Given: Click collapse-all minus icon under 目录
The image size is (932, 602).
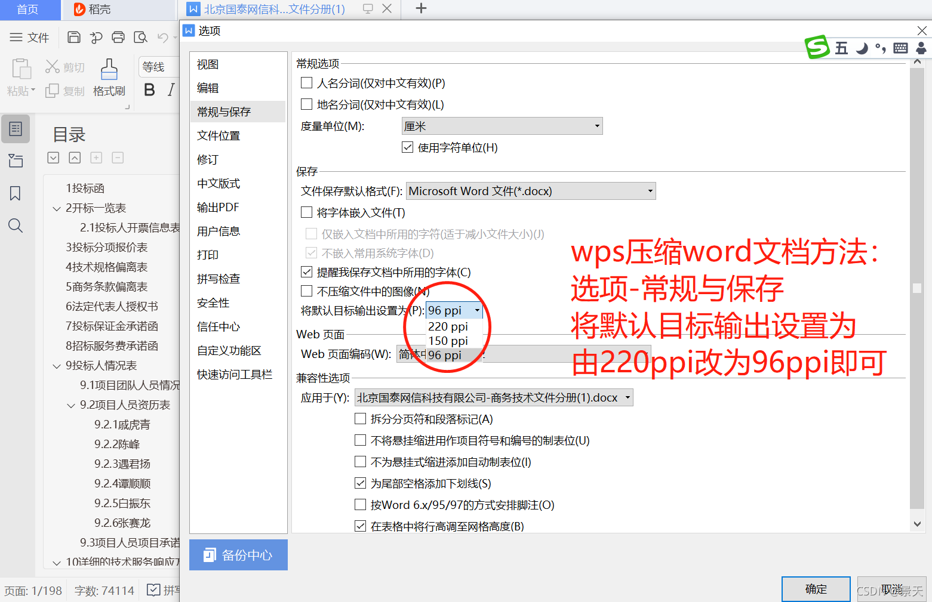Looking at the screenshot, I should point(118,158).
